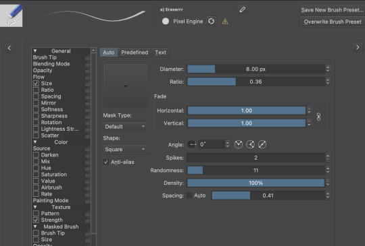The width and height of the screenshot is (365, 246).
Task: Enable the Rotation checkbox
Action: coord(36,122)
